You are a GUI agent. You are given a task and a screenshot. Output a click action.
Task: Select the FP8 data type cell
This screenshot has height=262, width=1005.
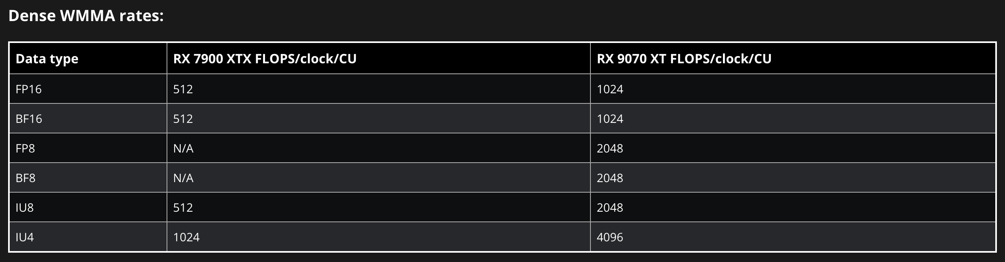(25, 148)
